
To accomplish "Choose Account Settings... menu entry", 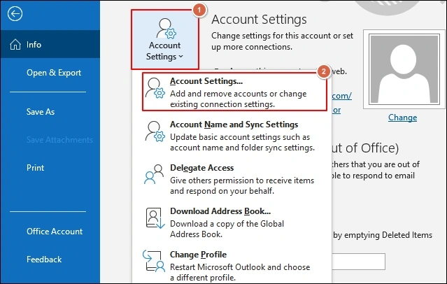I will [x=234, y=92].
